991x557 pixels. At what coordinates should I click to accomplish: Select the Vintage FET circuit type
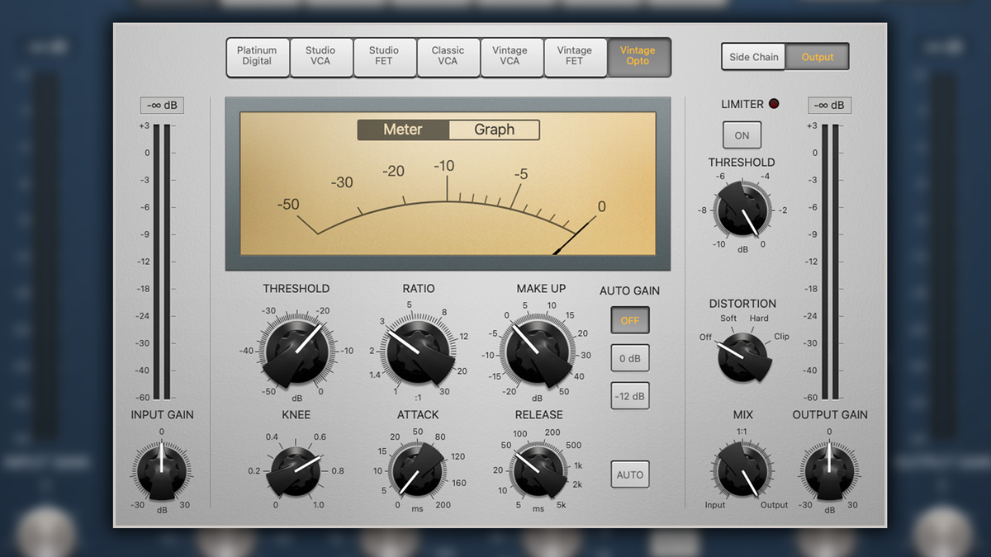[x=576, y=57]
